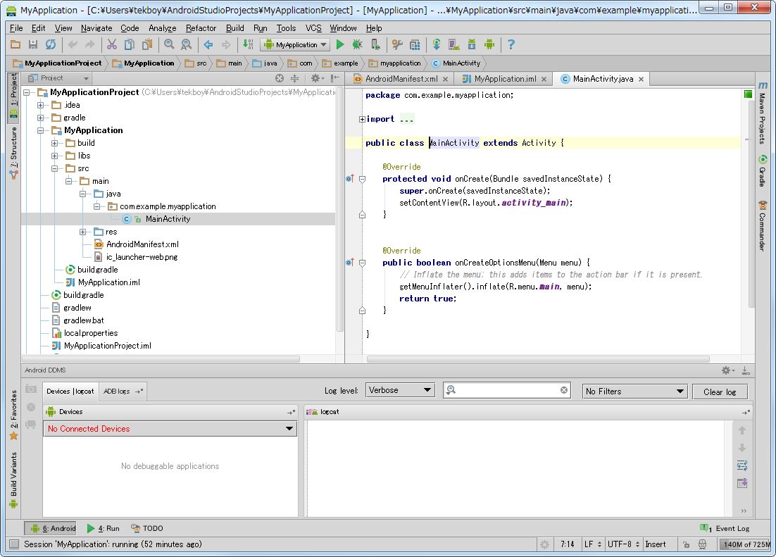The width and height of the screenshot is (776, 557).
Task: Click the memory indicator 140M of 725M
Action: pos(746,544)
